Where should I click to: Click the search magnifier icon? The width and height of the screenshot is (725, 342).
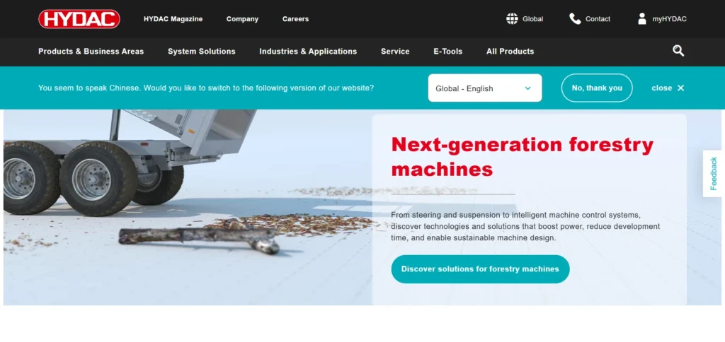(x=678, y=51)
